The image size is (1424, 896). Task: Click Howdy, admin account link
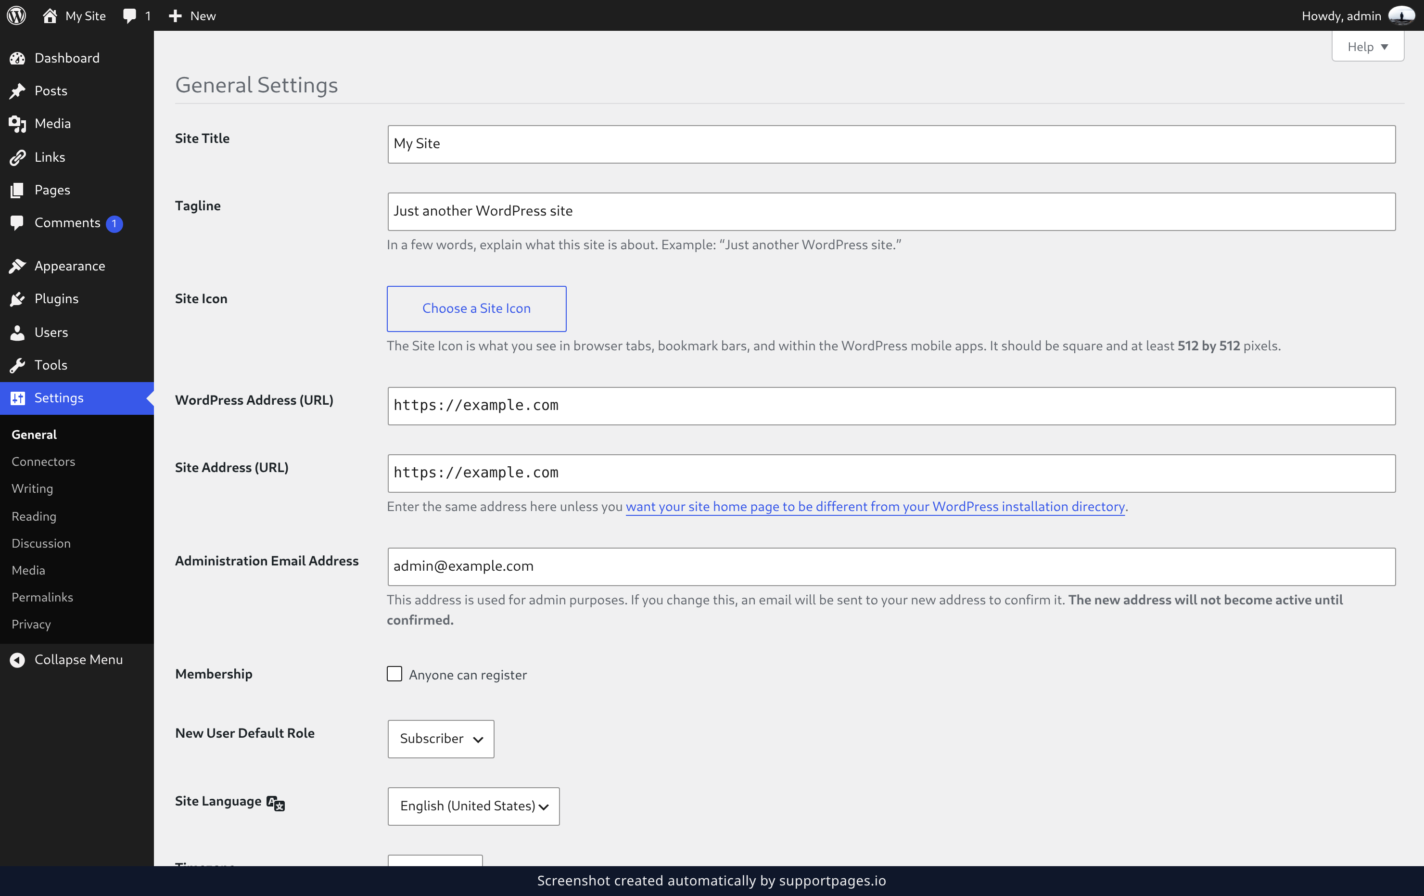click(1358, 15)
